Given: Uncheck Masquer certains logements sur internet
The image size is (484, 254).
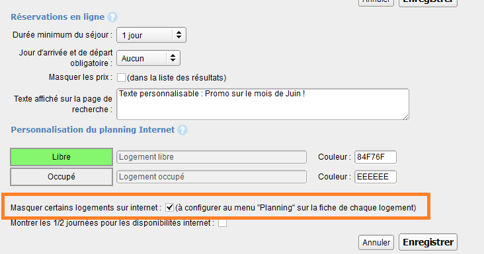Looking at the screenshot, I should coord(169,207).
